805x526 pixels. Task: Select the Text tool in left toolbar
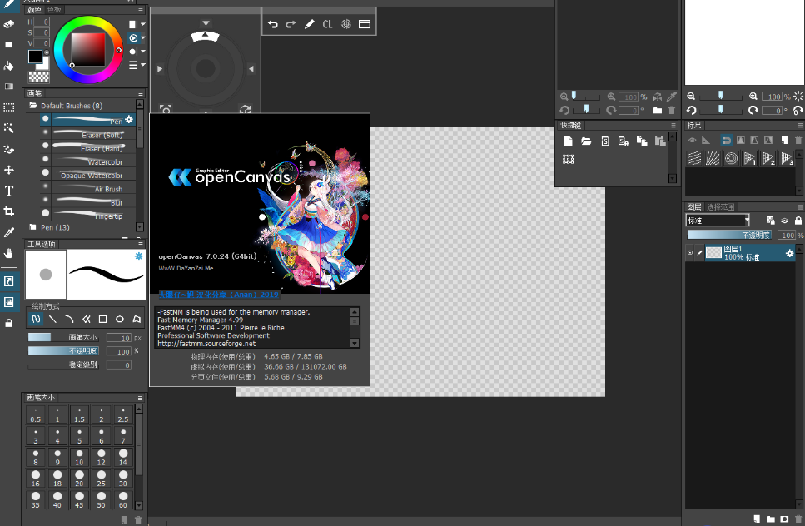pyautogui.click(x=9, y=191)
